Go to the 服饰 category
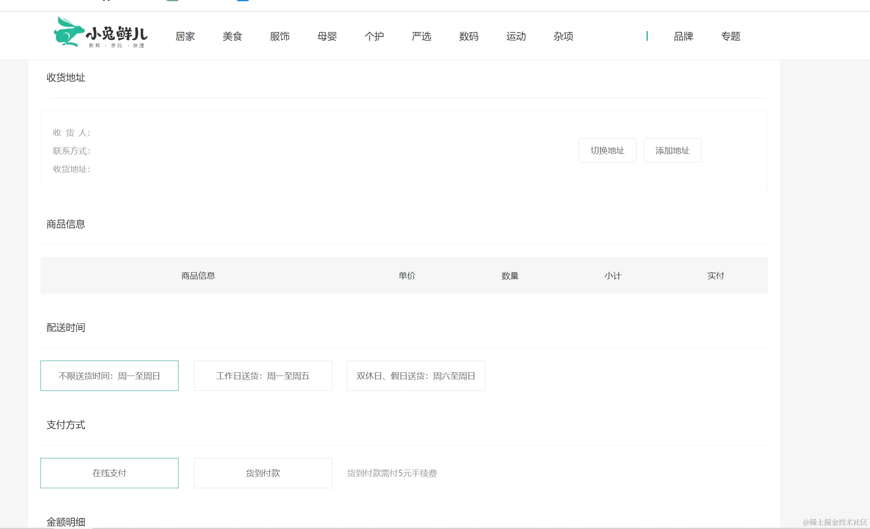This screenshot has height=529, width=870. [x=280, y=36]
